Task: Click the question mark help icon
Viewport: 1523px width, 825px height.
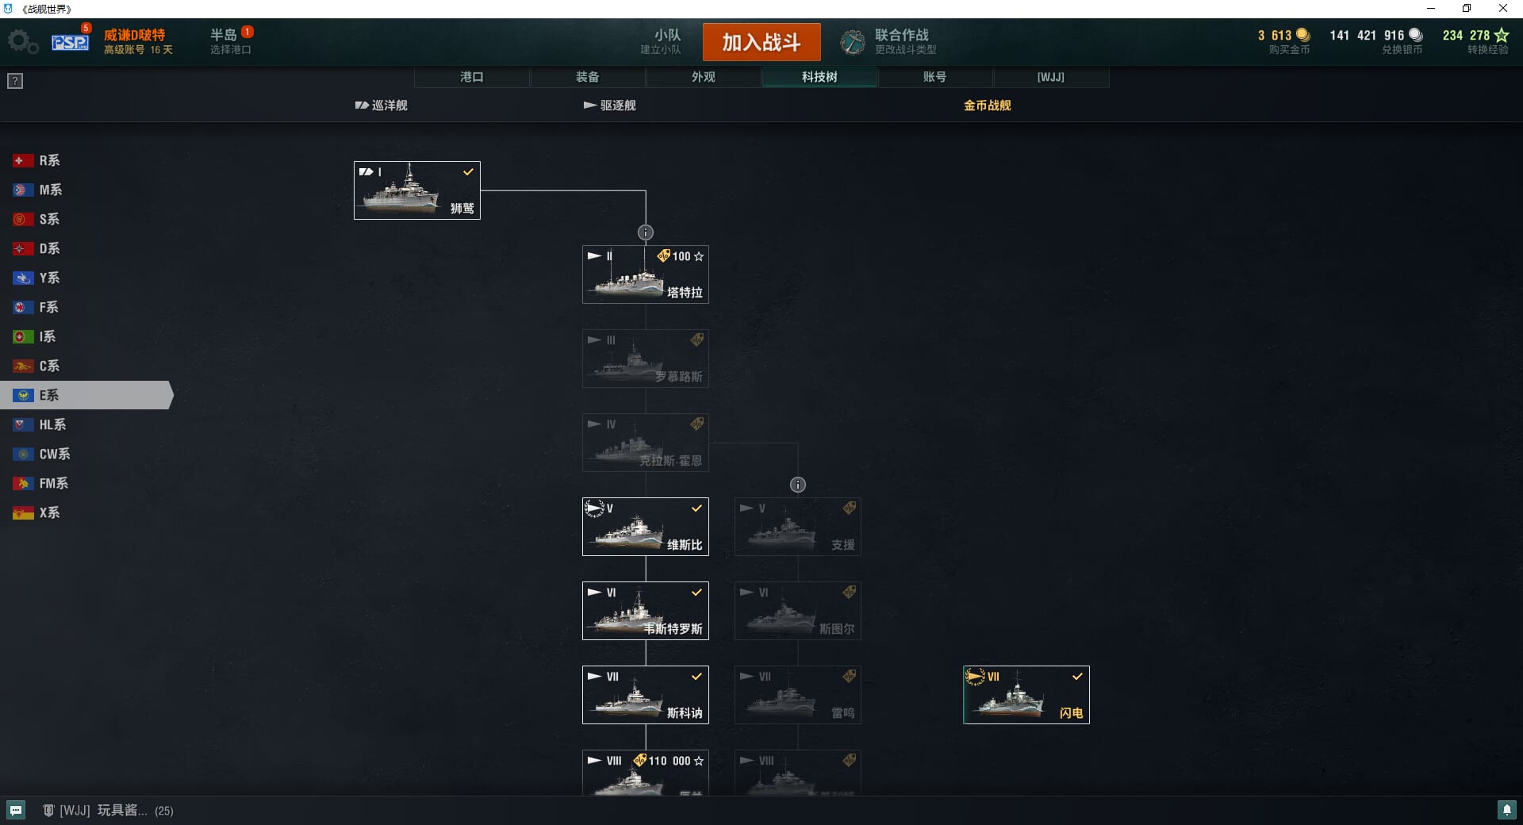Action: (15, 81)
